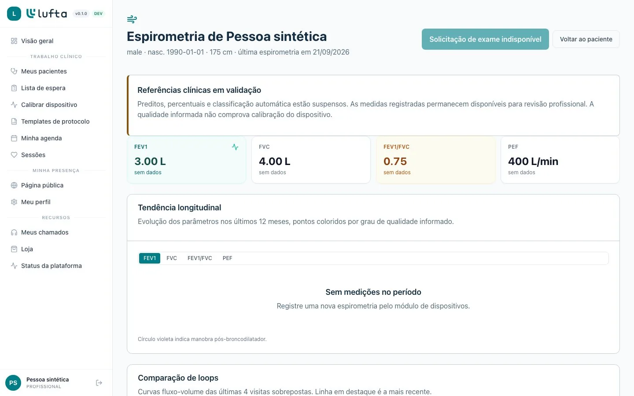Open Status da plataforma page
This screenshot has width=634, height=396.
pyautogui.click(x=56, y=266)
